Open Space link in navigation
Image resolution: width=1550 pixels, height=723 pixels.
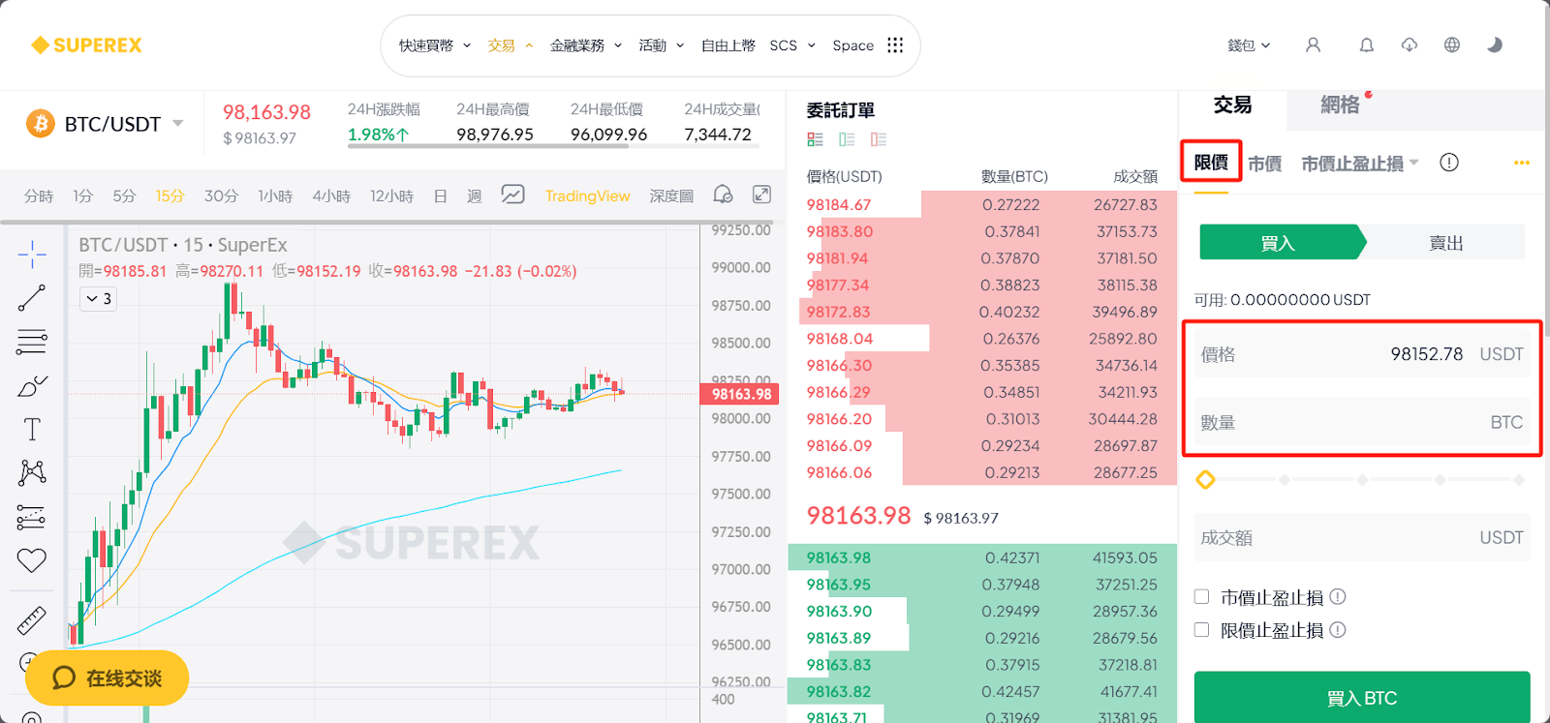[x=852, y=45]
